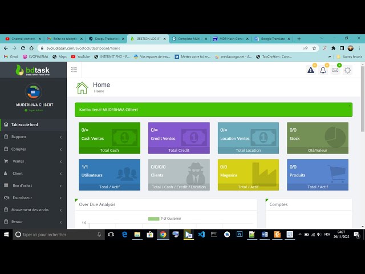Expand the Bon d'achat chevron arrow
Viewport: 365px width, 274px height.
(61, 186)
